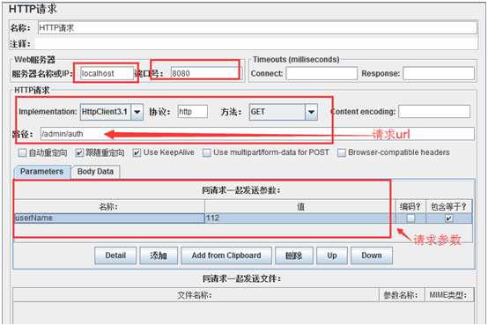Click the 协议 protocol field showing http

pyautogui.click(x=192, y=112)
